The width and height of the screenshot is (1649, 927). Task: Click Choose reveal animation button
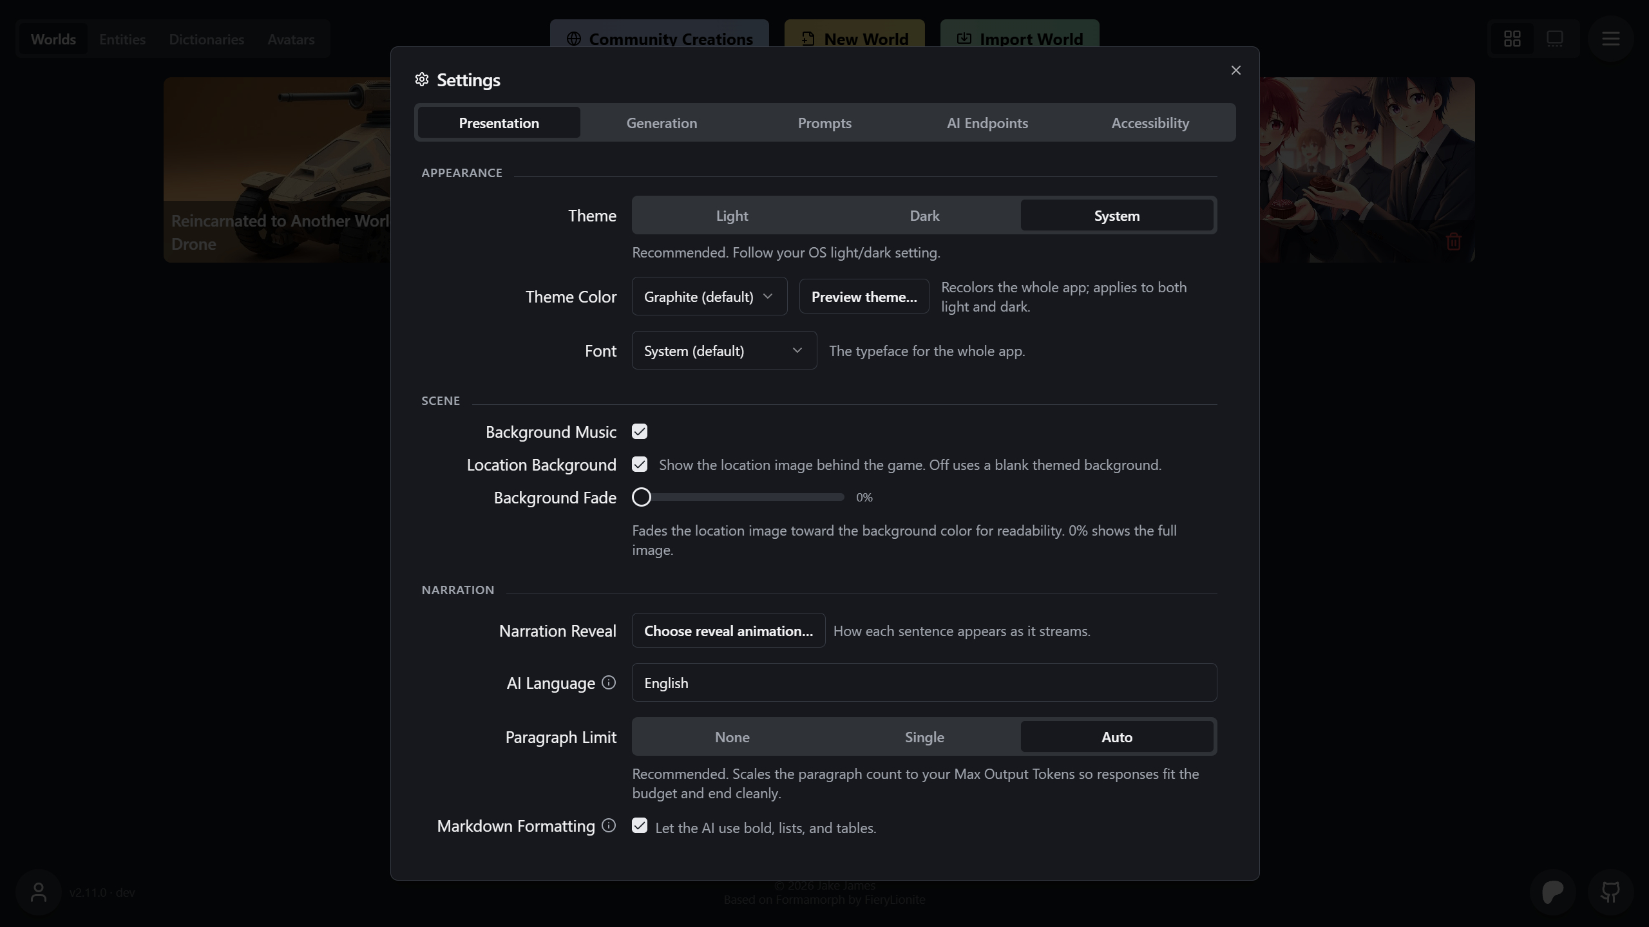(x=729, y=630)
